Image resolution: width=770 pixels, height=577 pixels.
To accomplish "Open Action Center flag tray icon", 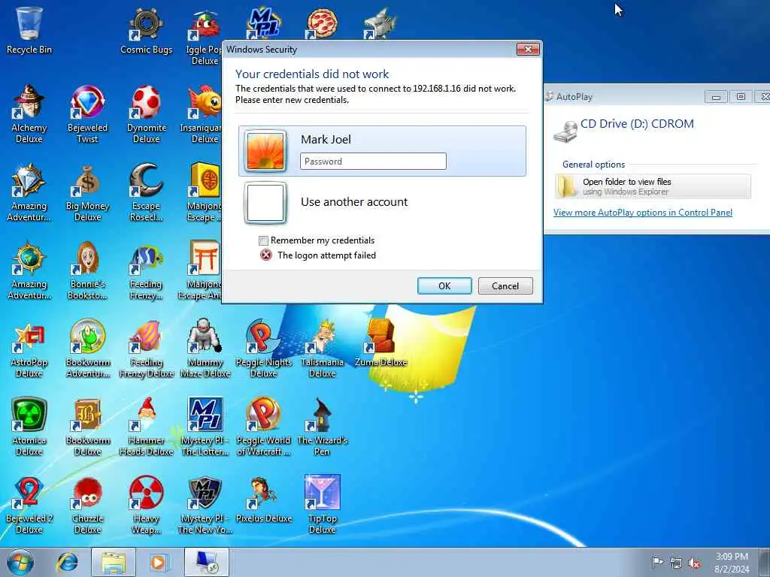I will 657,563.
